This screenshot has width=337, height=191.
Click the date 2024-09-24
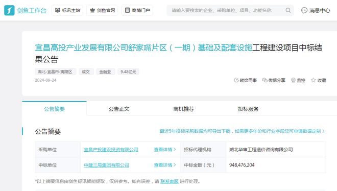[x=45, y=80]
